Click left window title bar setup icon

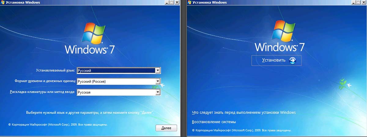point(2,2)
